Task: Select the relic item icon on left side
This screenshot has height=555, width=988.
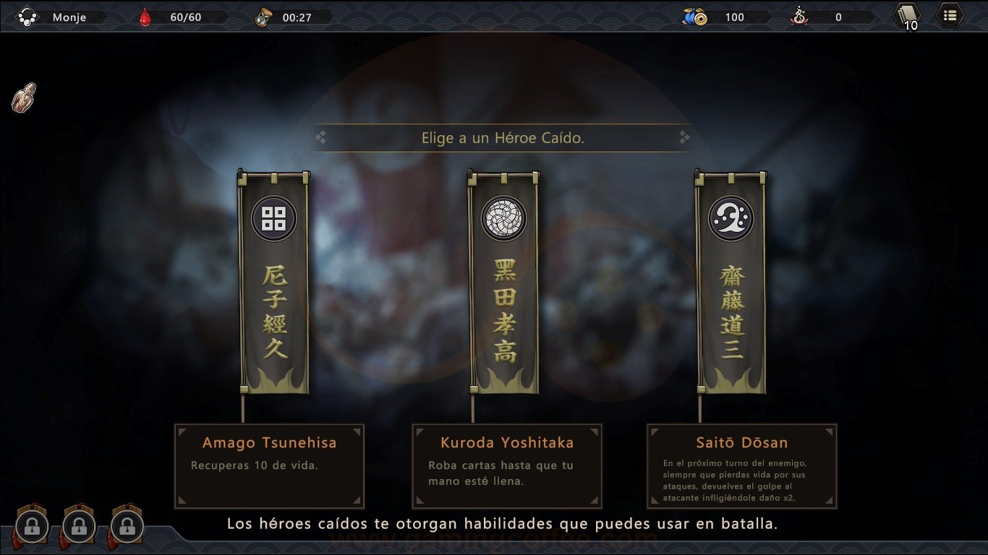Action: [24, 98]
